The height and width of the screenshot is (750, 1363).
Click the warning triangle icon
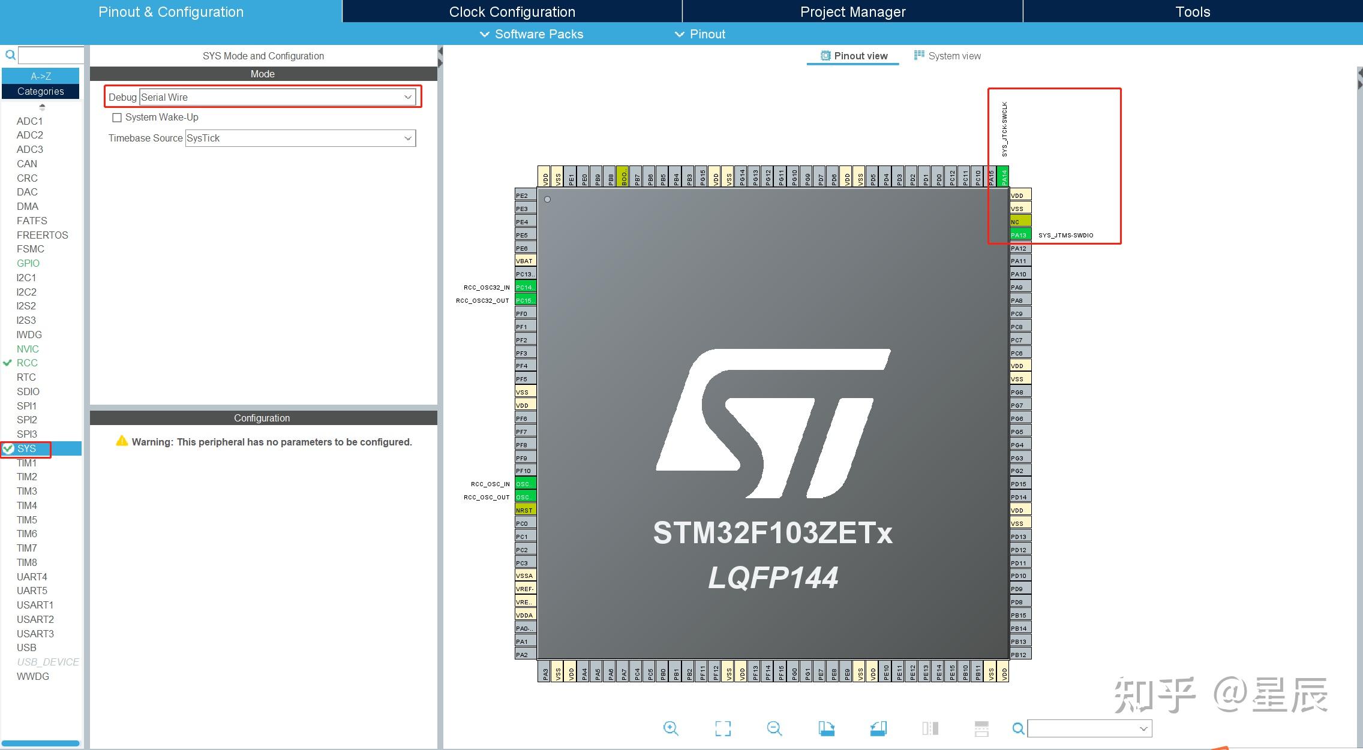[x=122, y=441]
